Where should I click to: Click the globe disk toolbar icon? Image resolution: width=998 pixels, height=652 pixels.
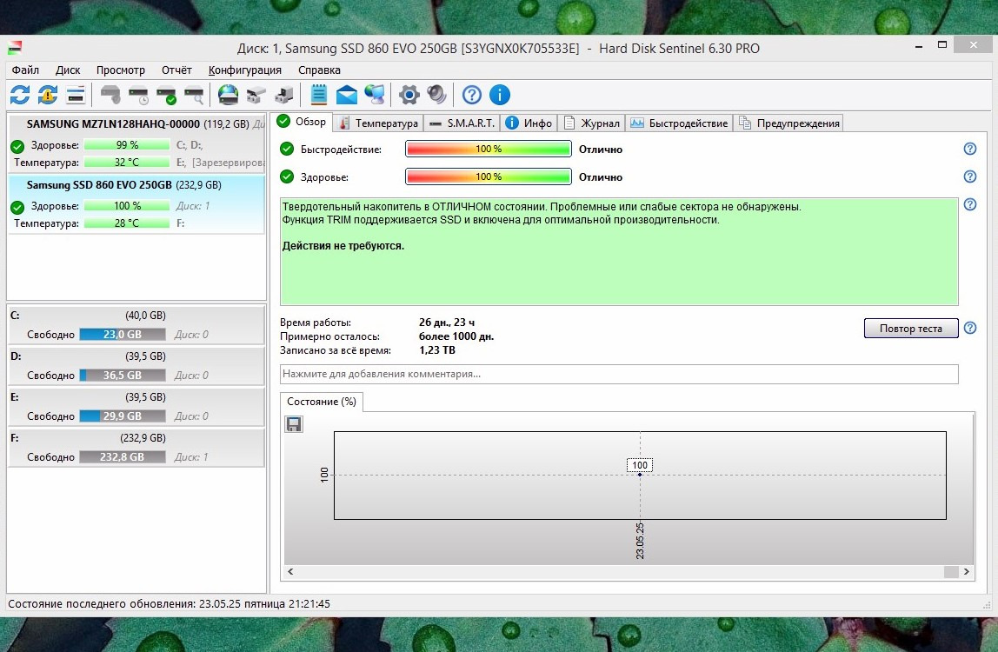click(228, 95)
